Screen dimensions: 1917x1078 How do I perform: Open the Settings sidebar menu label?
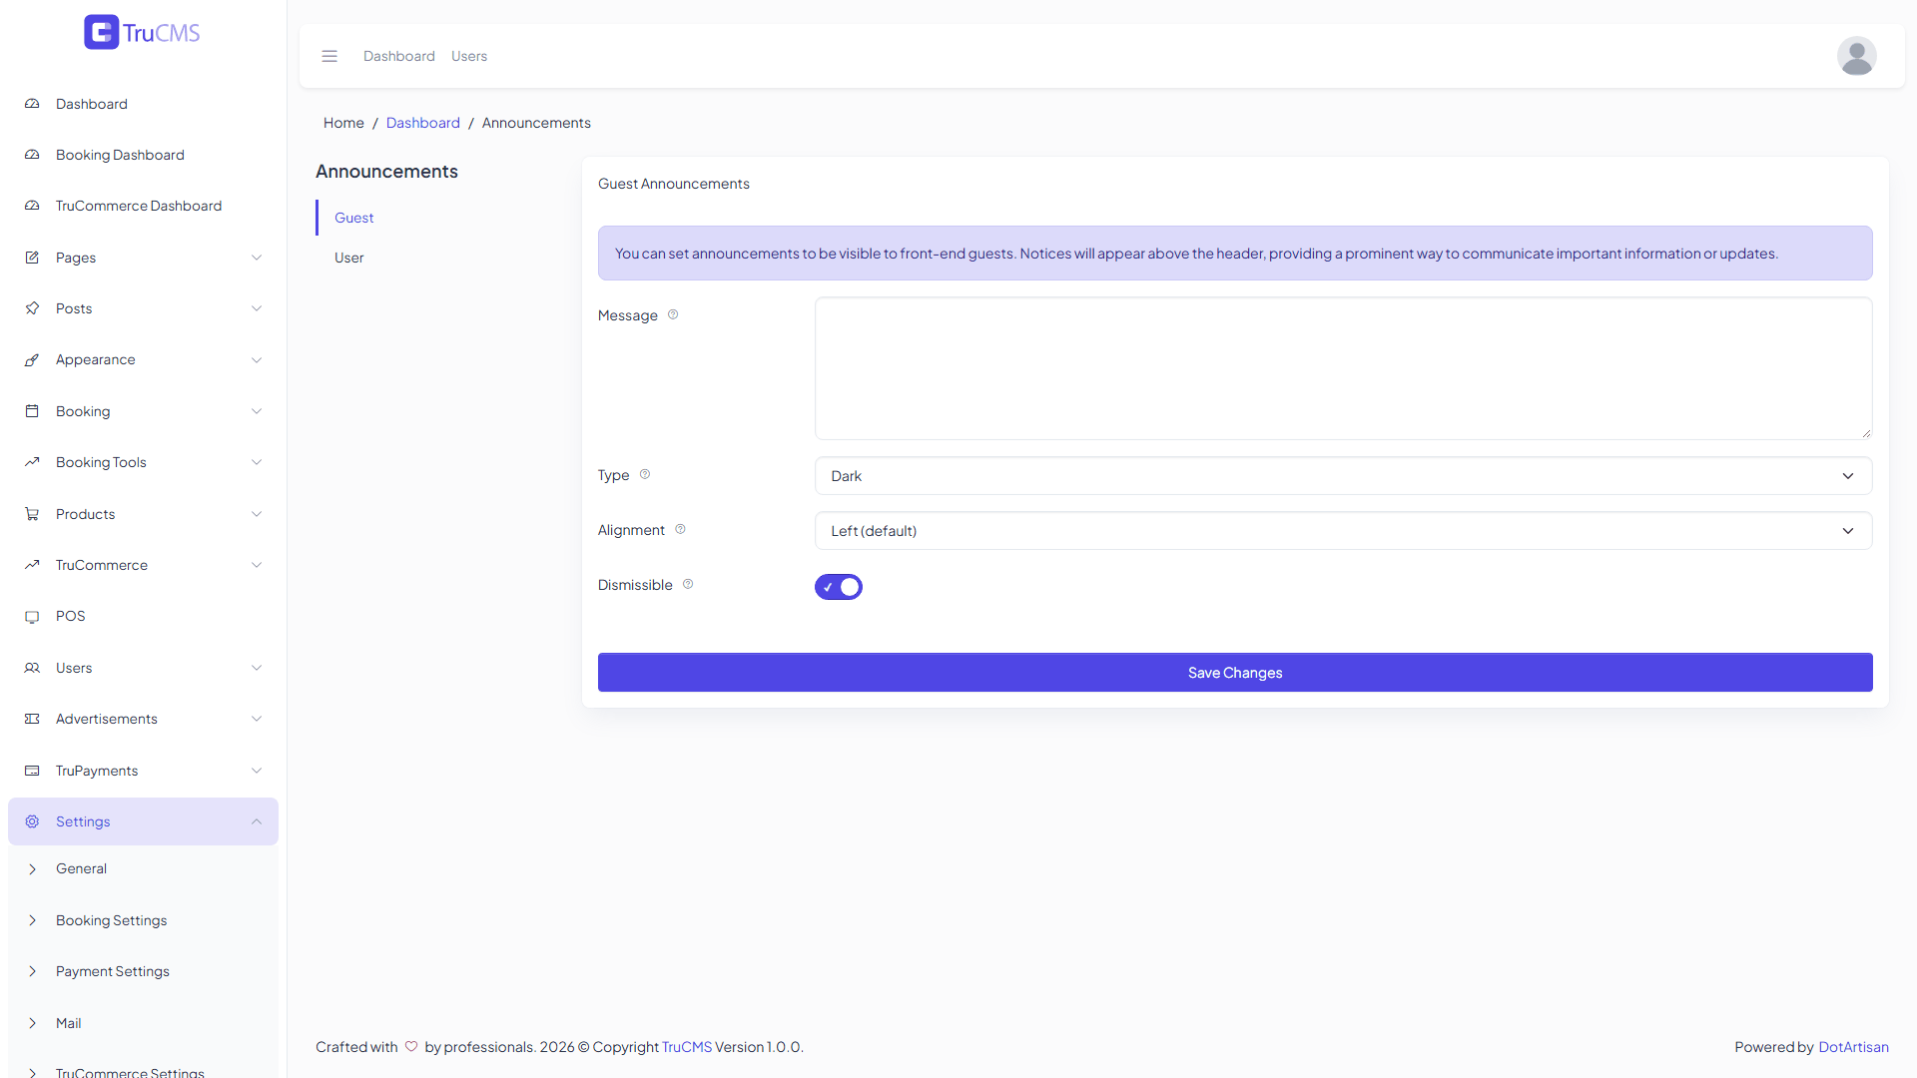[x=83, y=821]
